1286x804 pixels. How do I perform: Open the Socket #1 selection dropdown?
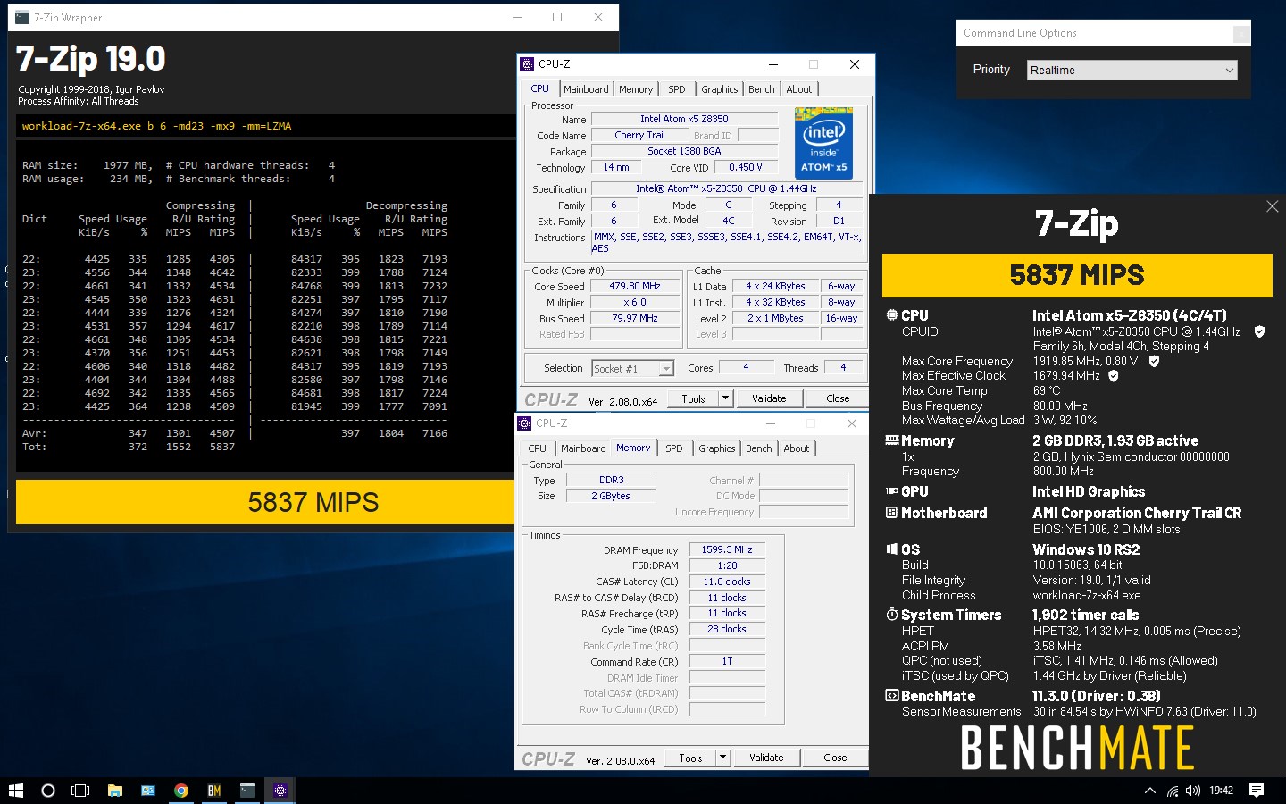pos(633,368)
